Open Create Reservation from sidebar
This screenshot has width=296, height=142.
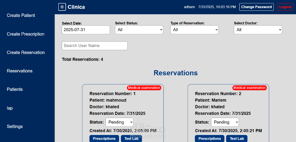[x=26, y=52]
